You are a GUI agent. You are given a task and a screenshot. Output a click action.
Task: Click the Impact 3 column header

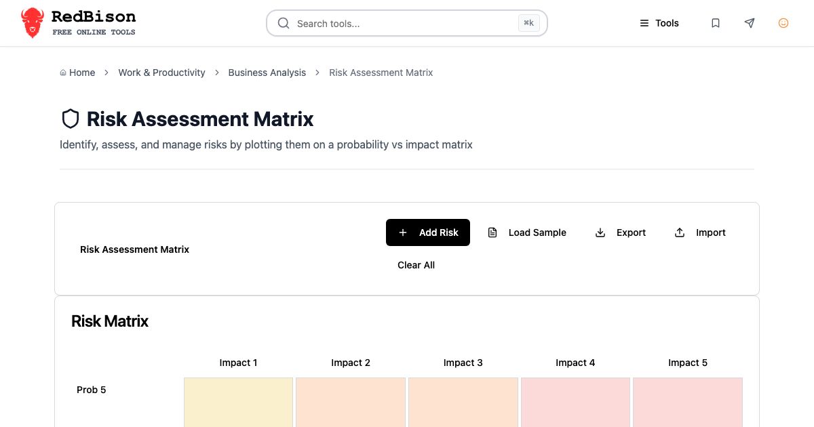point(463,363)
